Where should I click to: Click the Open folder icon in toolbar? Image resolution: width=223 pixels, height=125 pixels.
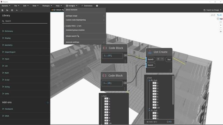[7, 10]
